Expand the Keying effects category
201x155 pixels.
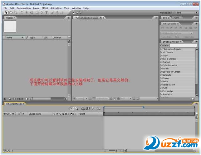coord(161,78)
